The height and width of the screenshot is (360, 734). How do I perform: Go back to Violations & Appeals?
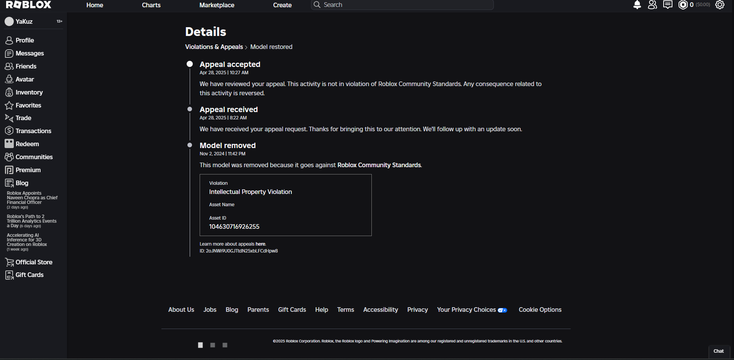(x=214, y=47)
